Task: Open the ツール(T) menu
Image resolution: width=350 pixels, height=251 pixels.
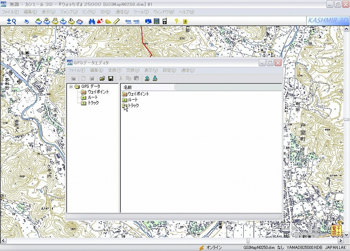Action: pos(141,12)
